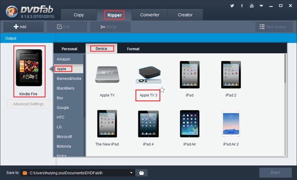Choose the iPad 2 device icon
This screenshot has width=297, height=180.
tap(231, 75)
